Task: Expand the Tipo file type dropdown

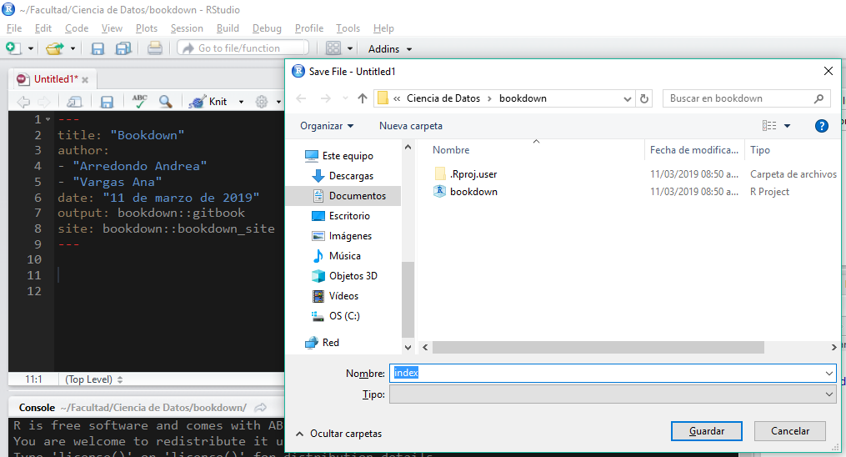Action: click(828, 394)
